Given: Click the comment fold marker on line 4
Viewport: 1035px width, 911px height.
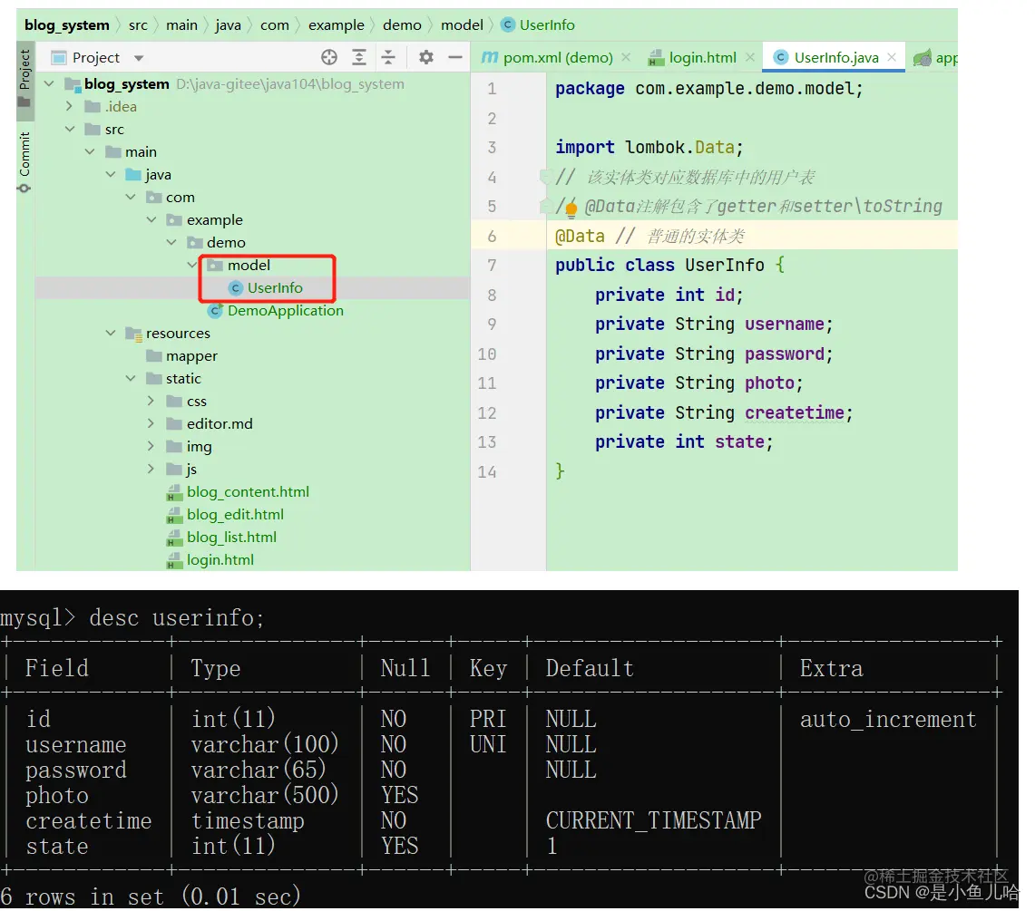Looking at the screenshot, I should coord(545,176).
